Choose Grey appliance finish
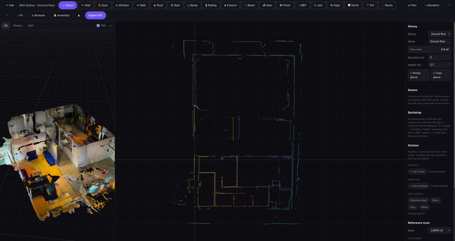This screenshot has height=241, width=455. coord(413,207)
